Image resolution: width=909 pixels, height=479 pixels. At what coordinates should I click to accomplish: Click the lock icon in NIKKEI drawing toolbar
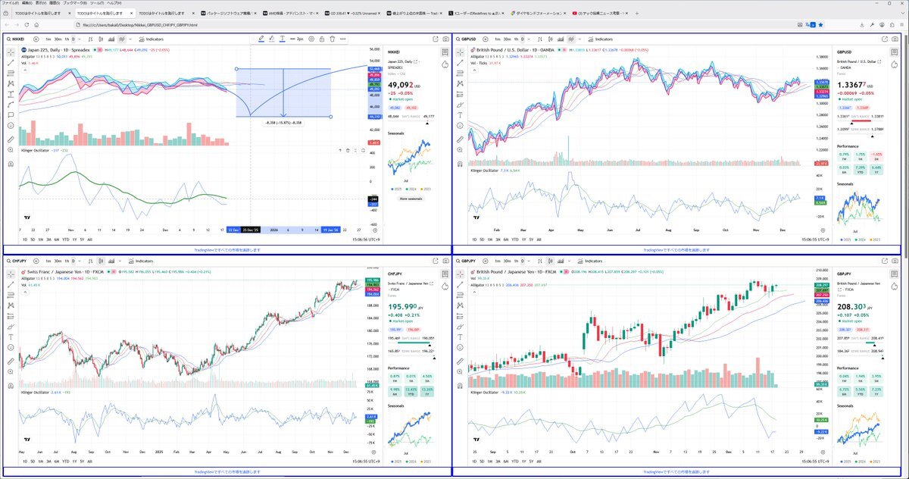click(322, 39)
